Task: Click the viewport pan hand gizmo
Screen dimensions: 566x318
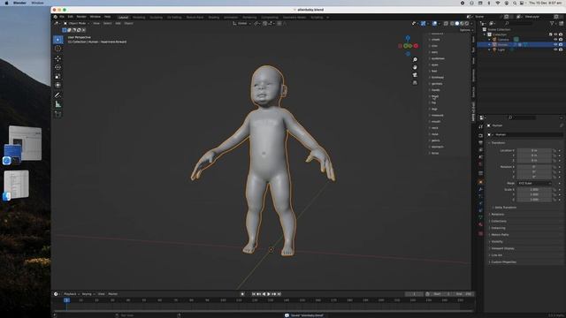Action: tap(415, 67)
